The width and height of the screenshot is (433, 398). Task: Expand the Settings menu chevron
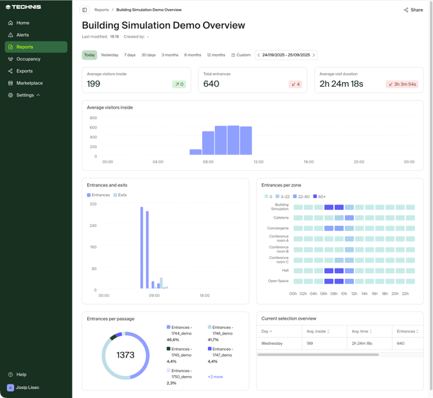(38, 95)
